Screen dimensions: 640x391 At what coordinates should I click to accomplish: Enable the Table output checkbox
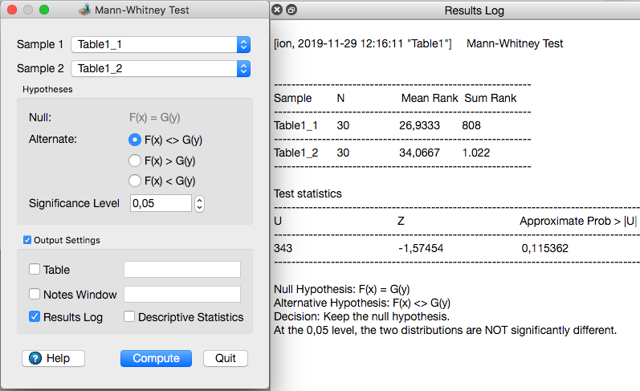(35, 270)
